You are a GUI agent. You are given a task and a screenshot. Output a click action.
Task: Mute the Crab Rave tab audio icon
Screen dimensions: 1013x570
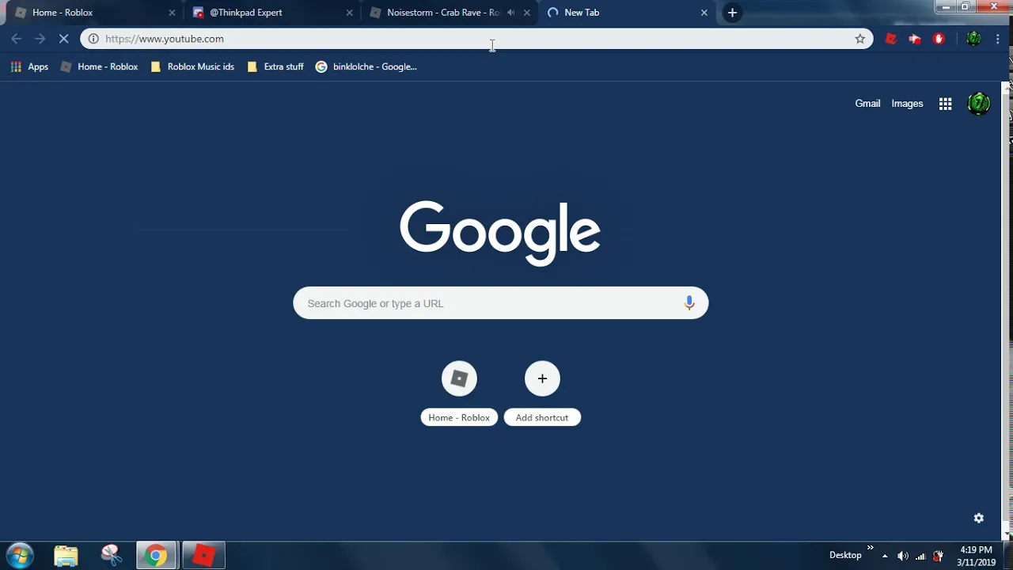pyautogui.click(x=510, y=13)
